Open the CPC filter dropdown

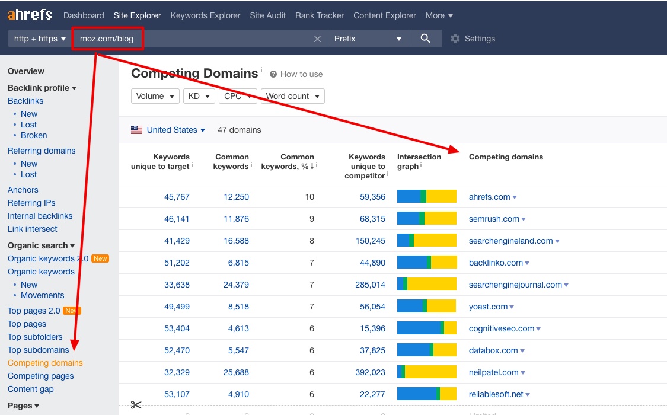pyautogui.click(x=238, y=96)
